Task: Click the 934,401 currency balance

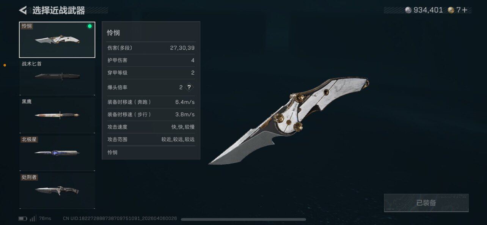Action: pos(428,10)
